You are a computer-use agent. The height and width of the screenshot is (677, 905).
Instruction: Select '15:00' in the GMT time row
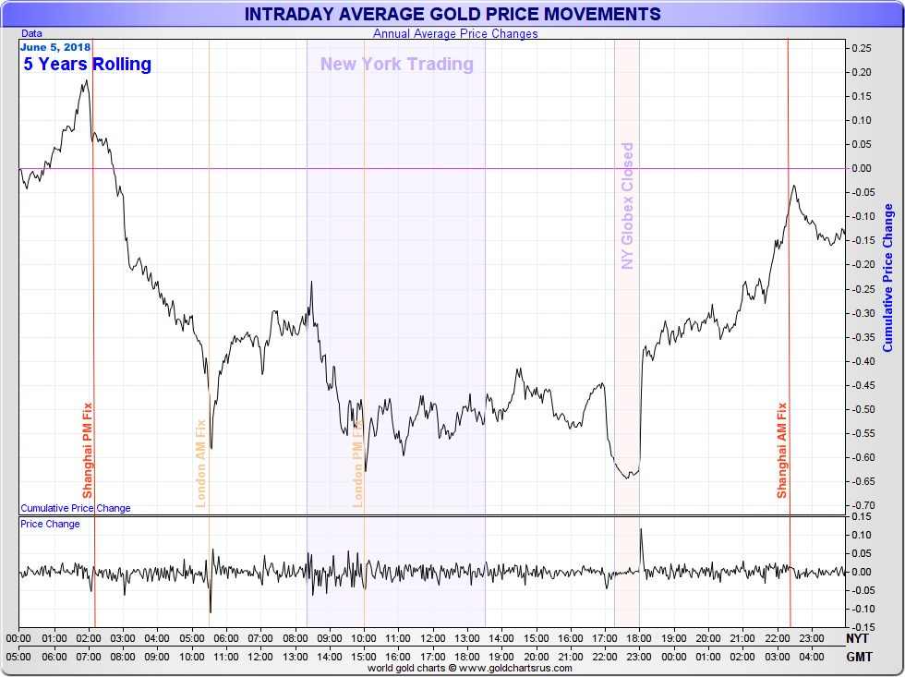(x=364, y=657)
